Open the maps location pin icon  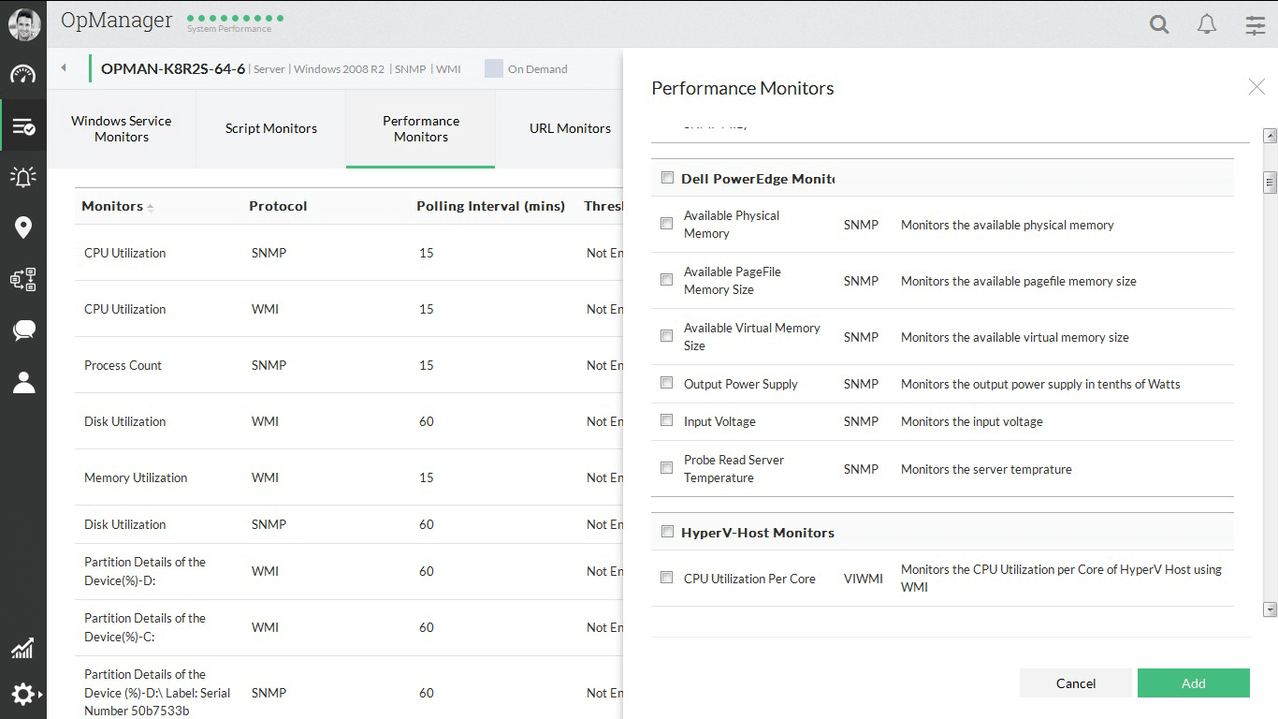click(23, 227)
